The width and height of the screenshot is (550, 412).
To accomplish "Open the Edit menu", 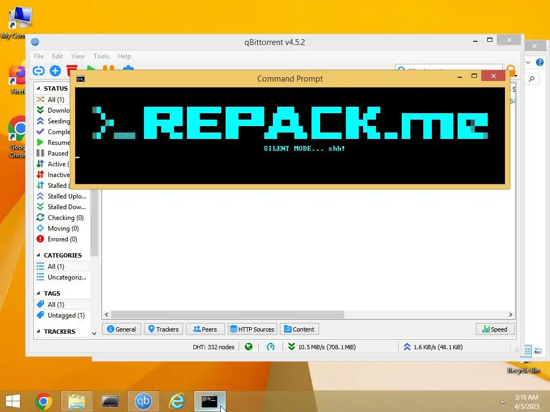I will click(57, 56).
